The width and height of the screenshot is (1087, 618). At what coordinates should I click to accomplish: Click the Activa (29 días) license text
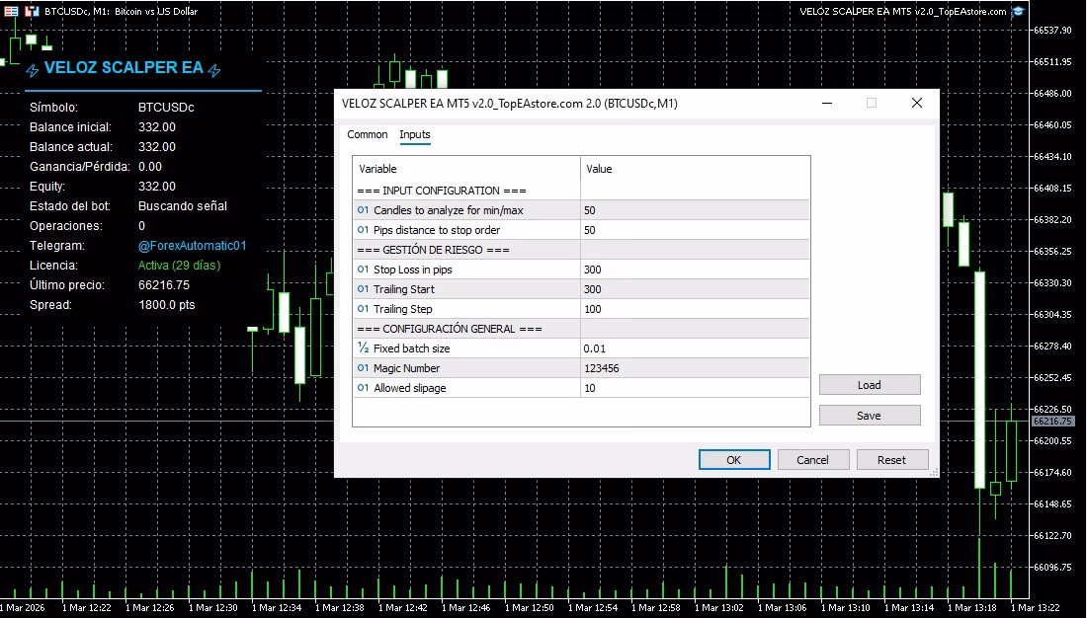click(x=179, y=266)
